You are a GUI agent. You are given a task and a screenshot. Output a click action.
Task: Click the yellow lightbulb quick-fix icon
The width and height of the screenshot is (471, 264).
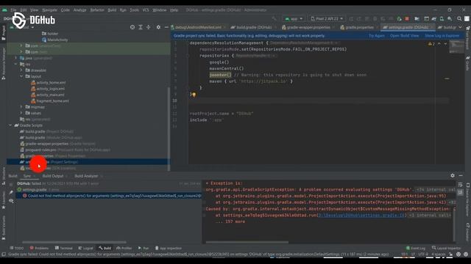click(194, 95)
